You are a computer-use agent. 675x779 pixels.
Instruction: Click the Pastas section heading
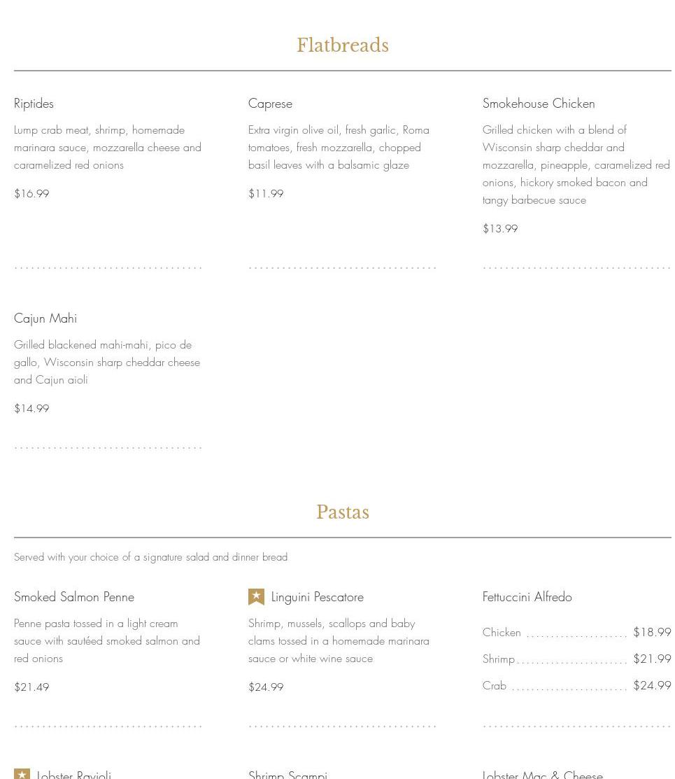(x=342, y=512)
